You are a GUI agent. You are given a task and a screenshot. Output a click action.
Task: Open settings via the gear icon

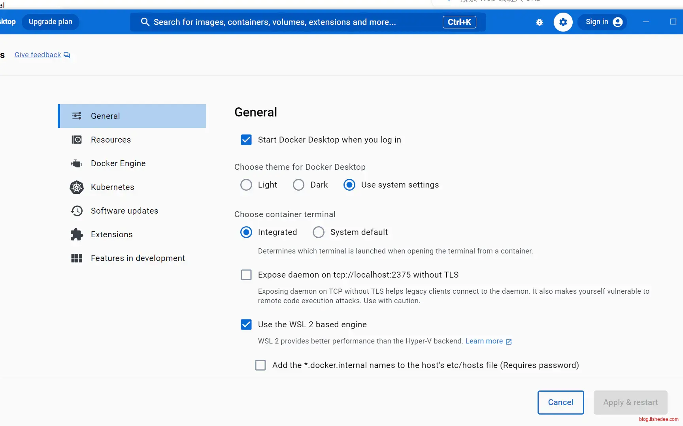coord(563,22)
